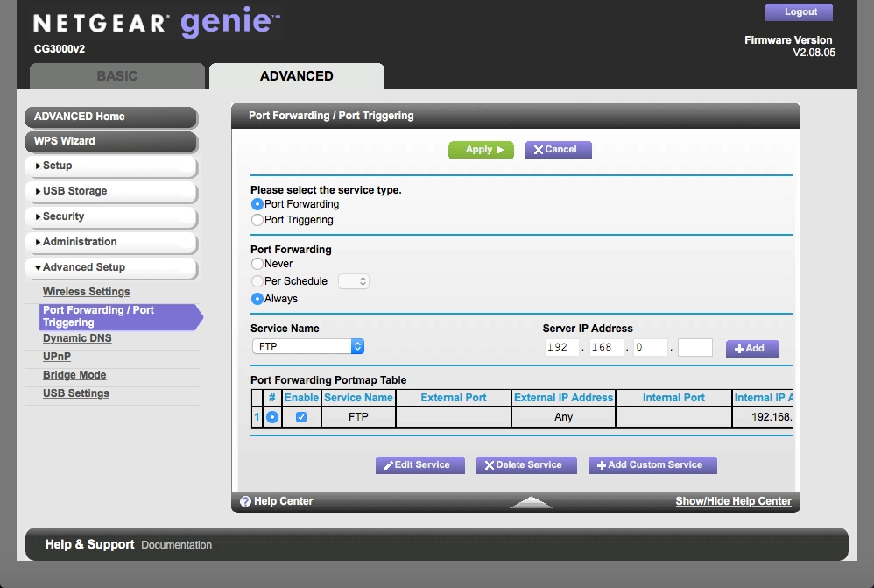
Task: Choose the Never port forwarding option
Action: pos(257,264)
